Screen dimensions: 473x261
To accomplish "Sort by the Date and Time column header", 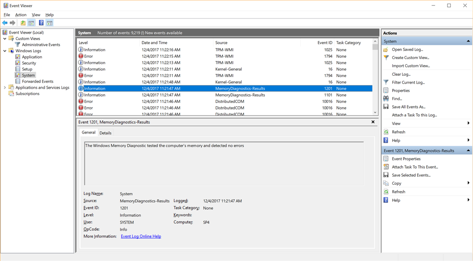I will click(176, 42).
